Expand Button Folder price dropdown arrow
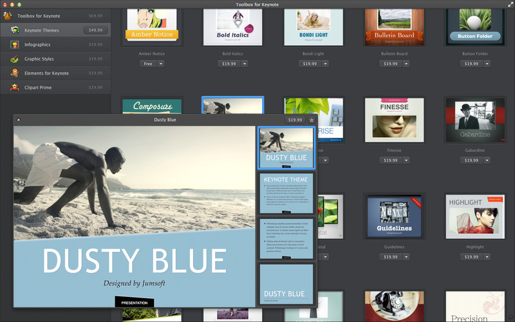 click(x=487, y=64)
